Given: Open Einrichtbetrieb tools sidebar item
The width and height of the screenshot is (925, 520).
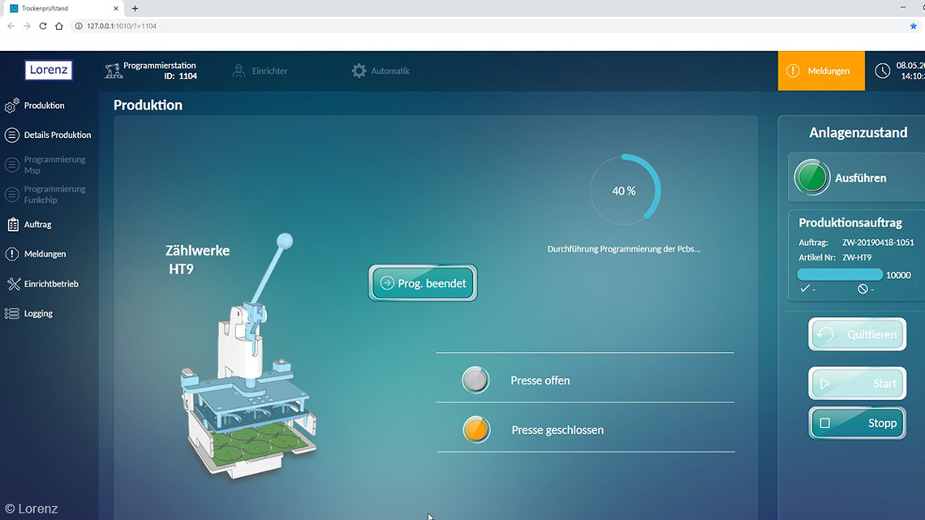Looking at the screenshot, I should point(50,284).
